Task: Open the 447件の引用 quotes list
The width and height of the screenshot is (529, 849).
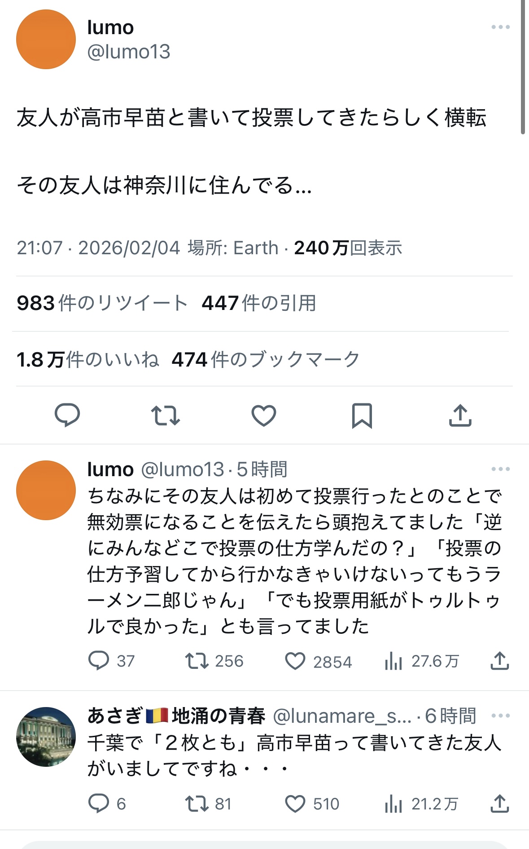Action: [259, 303]
